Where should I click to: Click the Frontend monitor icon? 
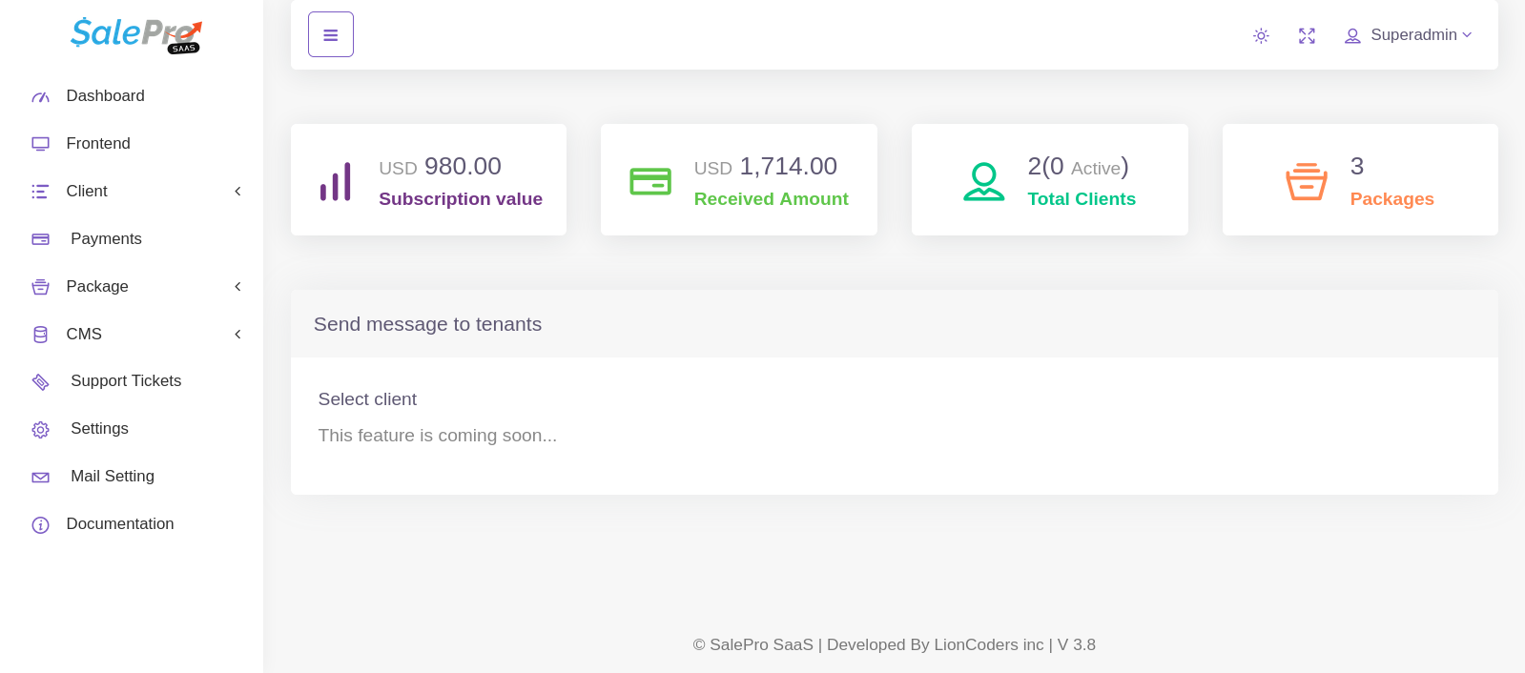[40, 144]
